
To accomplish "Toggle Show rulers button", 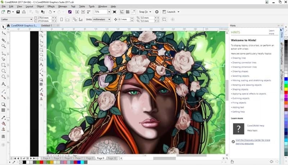I will pos(122,12).
